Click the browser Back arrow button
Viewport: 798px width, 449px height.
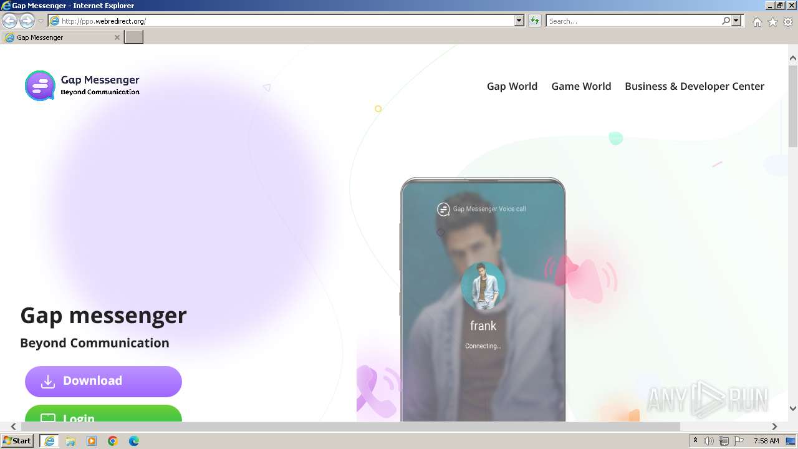[9, 21]
